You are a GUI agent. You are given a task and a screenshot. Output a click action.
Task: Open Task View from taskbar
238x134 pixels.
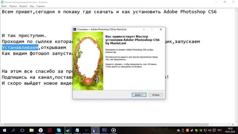click(x=22, y=130)
